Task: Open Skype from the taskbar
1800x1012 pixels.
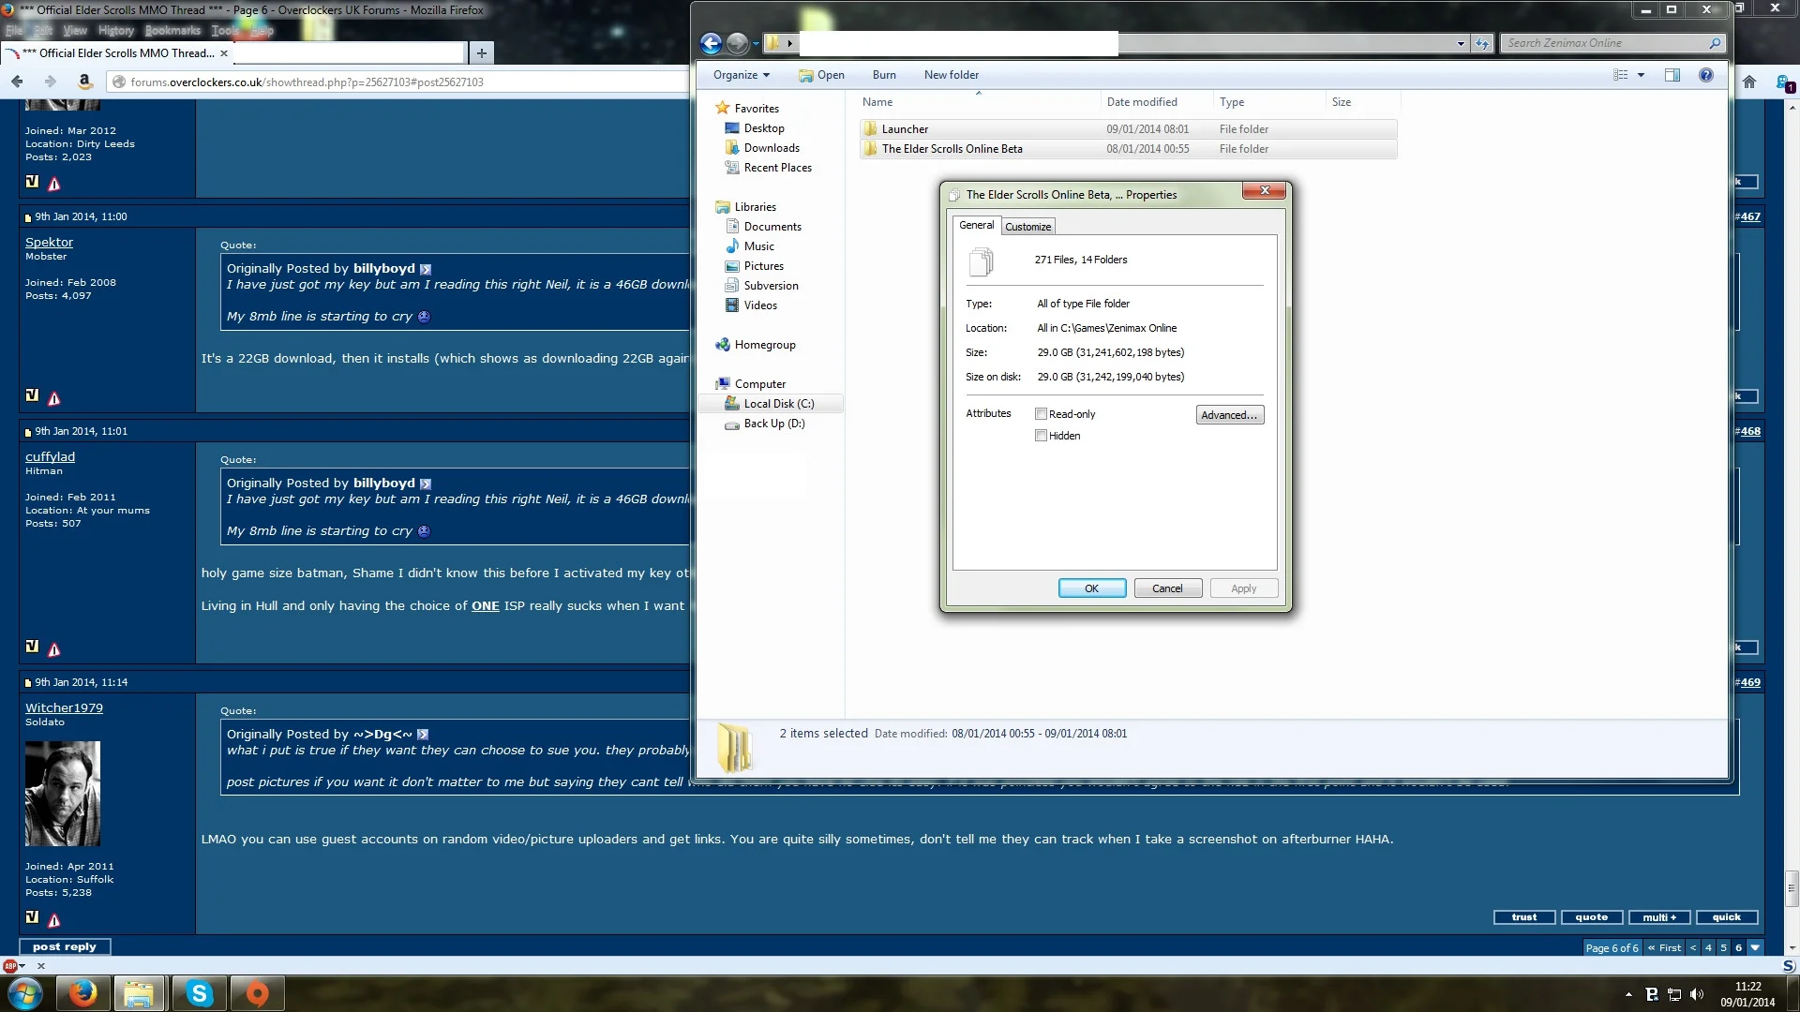Action: tap(199, 993)
